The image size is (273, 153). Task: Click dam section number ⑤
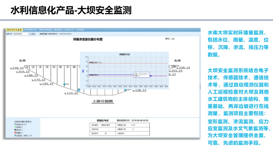(x=54, y=67)
